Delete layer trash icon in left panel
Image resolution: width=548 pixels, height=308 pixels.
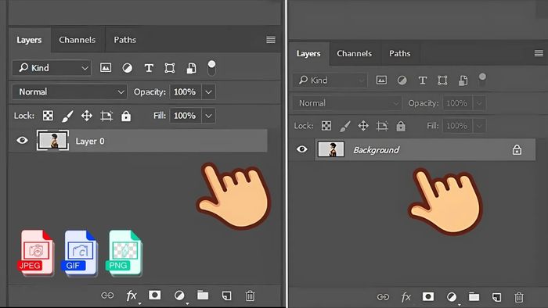(x=250, y=295)
